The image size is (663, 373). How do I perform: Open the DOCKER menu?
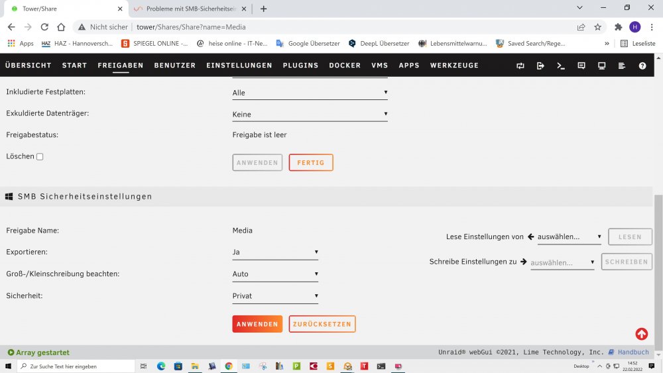(x=345, y=66)
